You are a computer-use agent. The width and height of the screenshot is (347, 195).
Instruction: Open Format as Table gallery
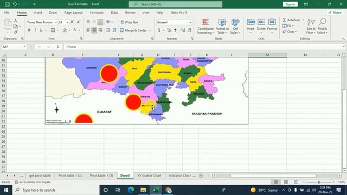coord(222,27)
